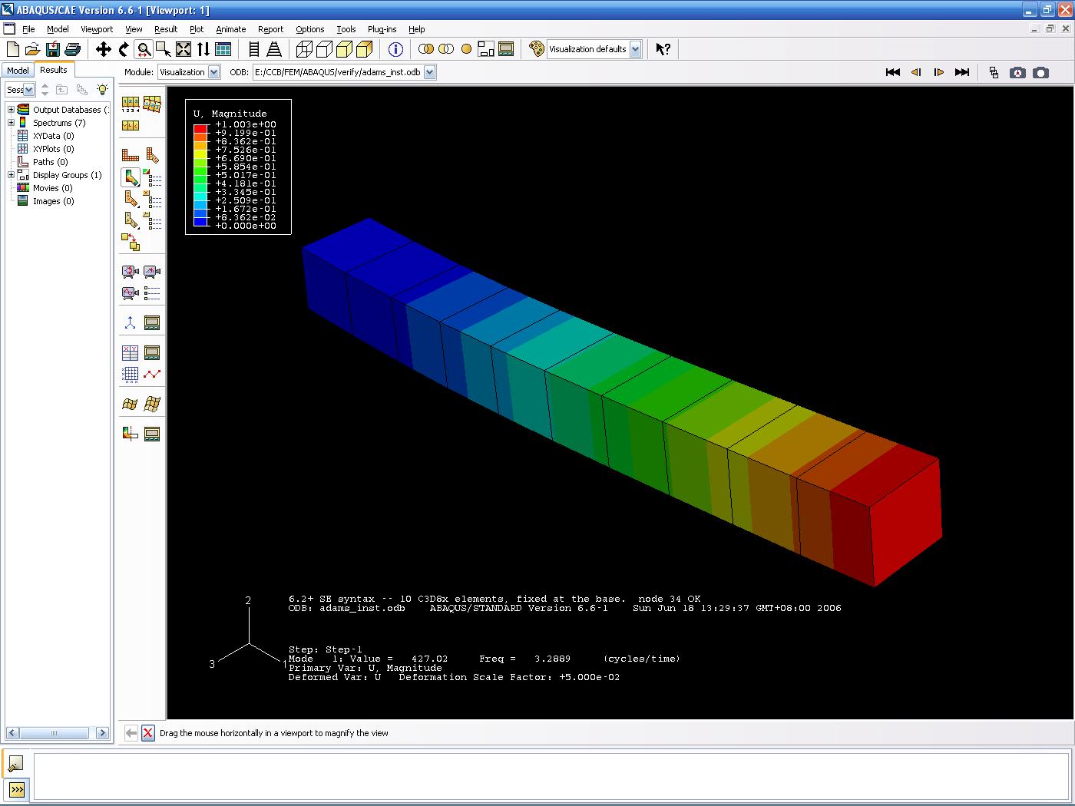
Task: Open the Visualization defaults dropdown
Action: coord(635,49)
